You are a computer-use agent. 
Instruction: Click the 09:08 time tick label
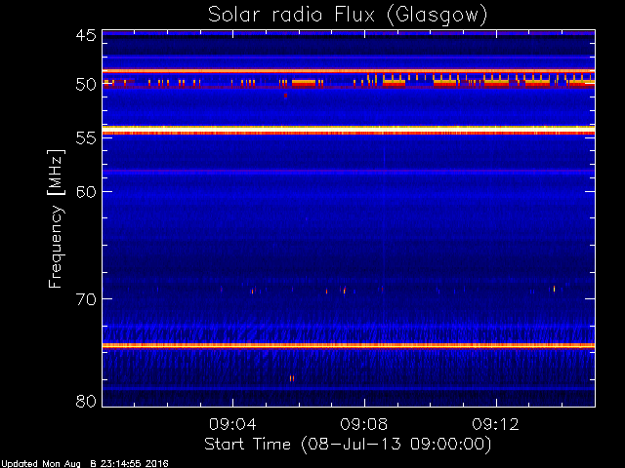coord(364,424)
